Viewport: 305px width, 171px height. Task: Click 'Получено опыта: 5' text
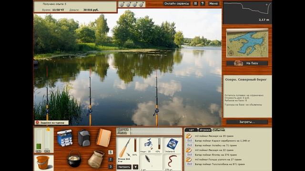[x=54, y=4]
